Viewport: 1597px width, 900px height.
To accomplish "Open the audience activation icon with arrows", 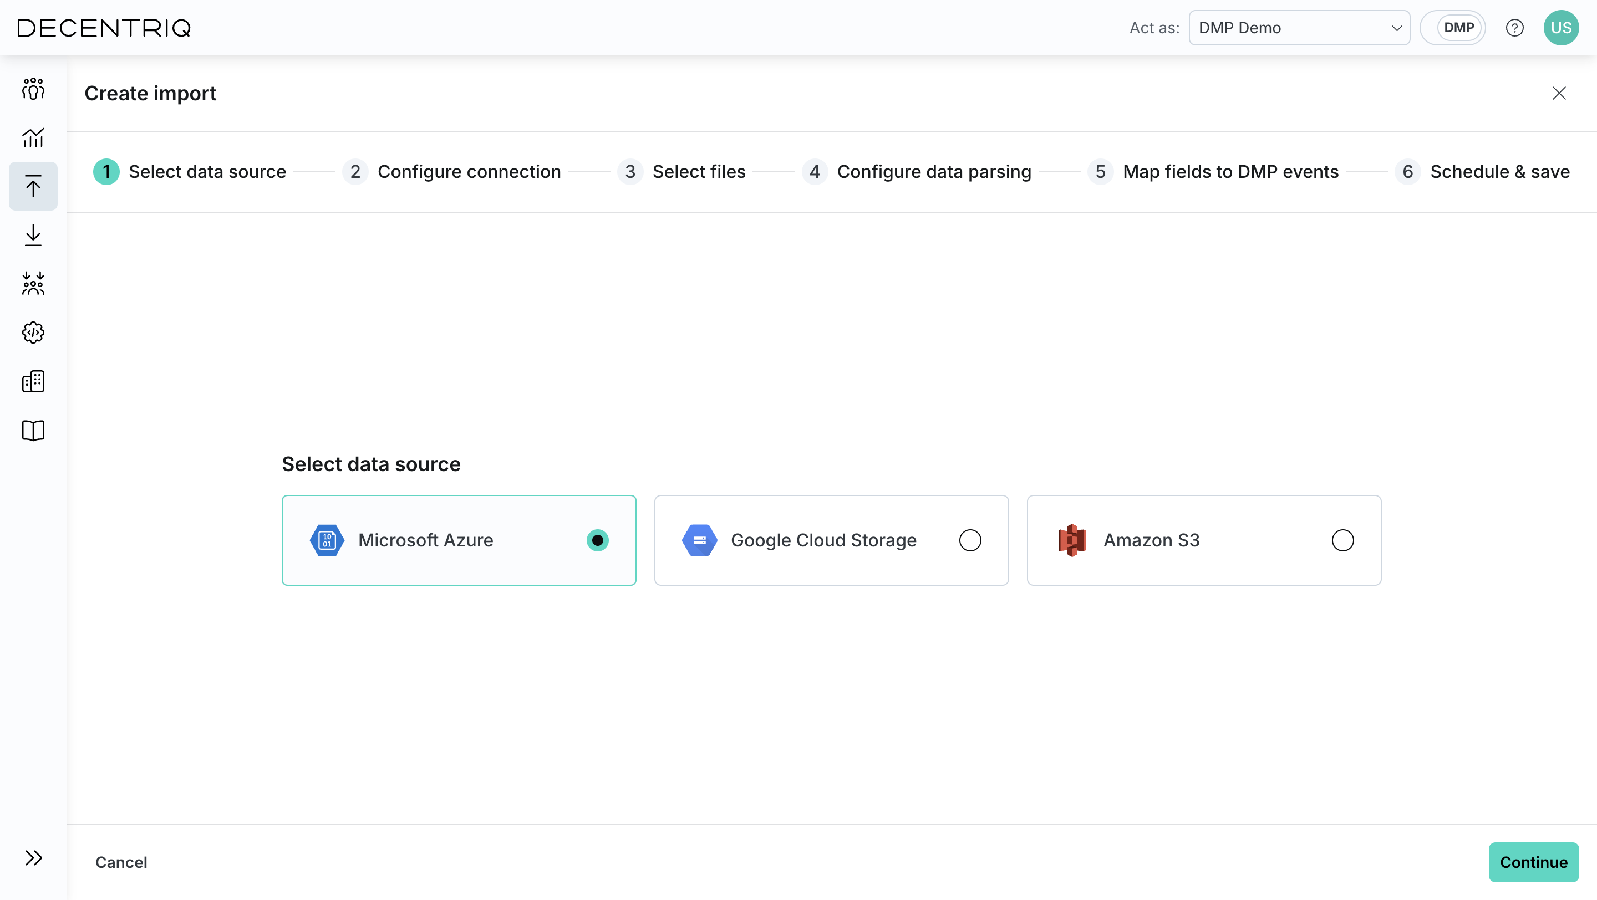I will pos(33,284).
